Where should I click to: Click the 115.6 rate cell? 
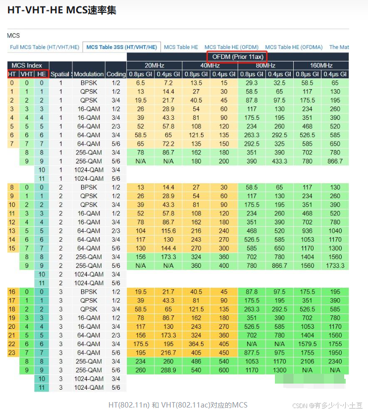point(168,231)
